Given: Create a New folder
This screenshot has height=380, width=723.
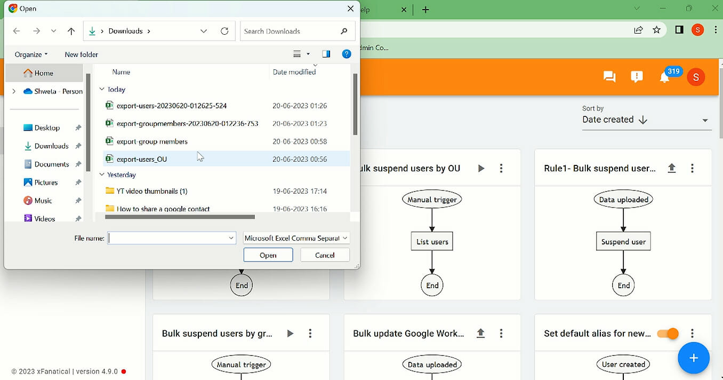Looking at the screenshot, I should (81, 54).
